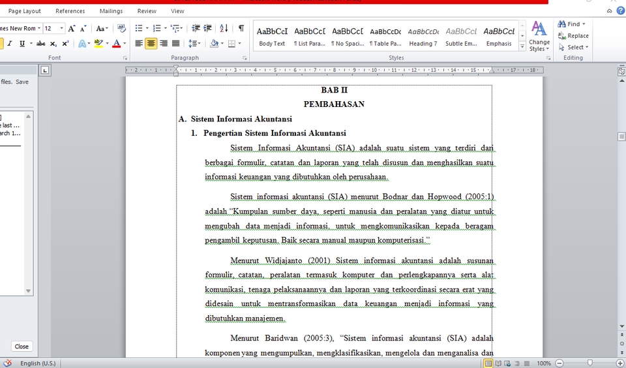Open text highlight color dropdown arrow

point(107,44)
